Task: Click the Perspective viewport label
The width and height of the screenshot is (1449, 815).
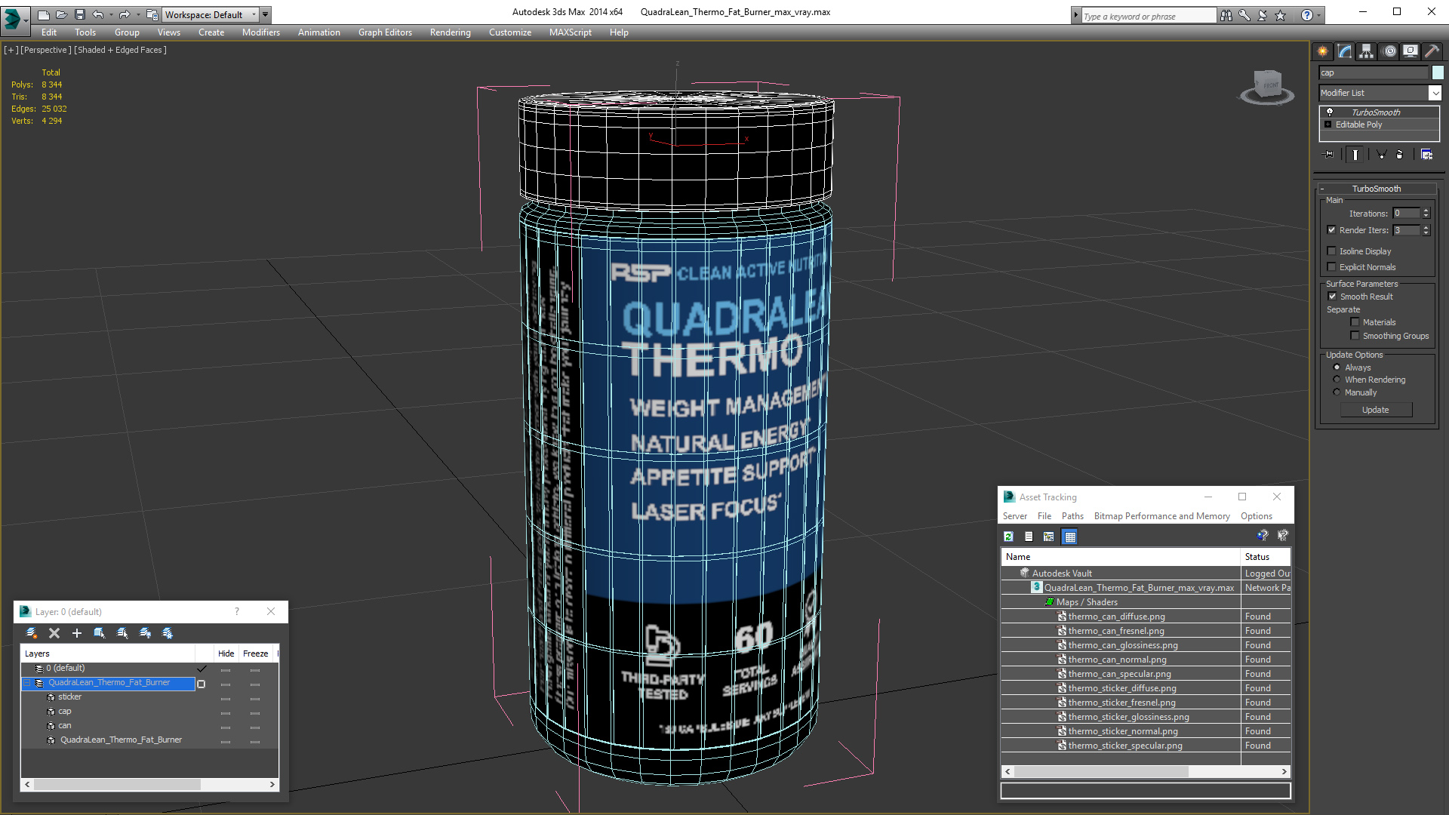Action: 46,50
